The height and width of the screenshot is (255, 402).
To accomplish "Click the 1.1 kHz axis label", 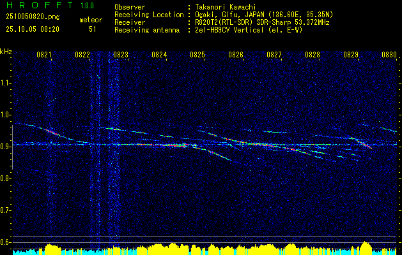I will [x=5, y=83].
